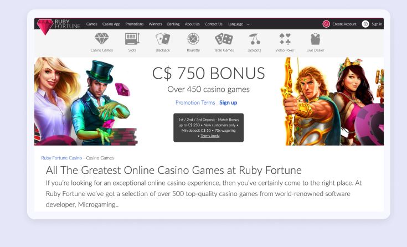The image size is (407, 247).
Task: Expand the Language dropdown
Action: 239,24
